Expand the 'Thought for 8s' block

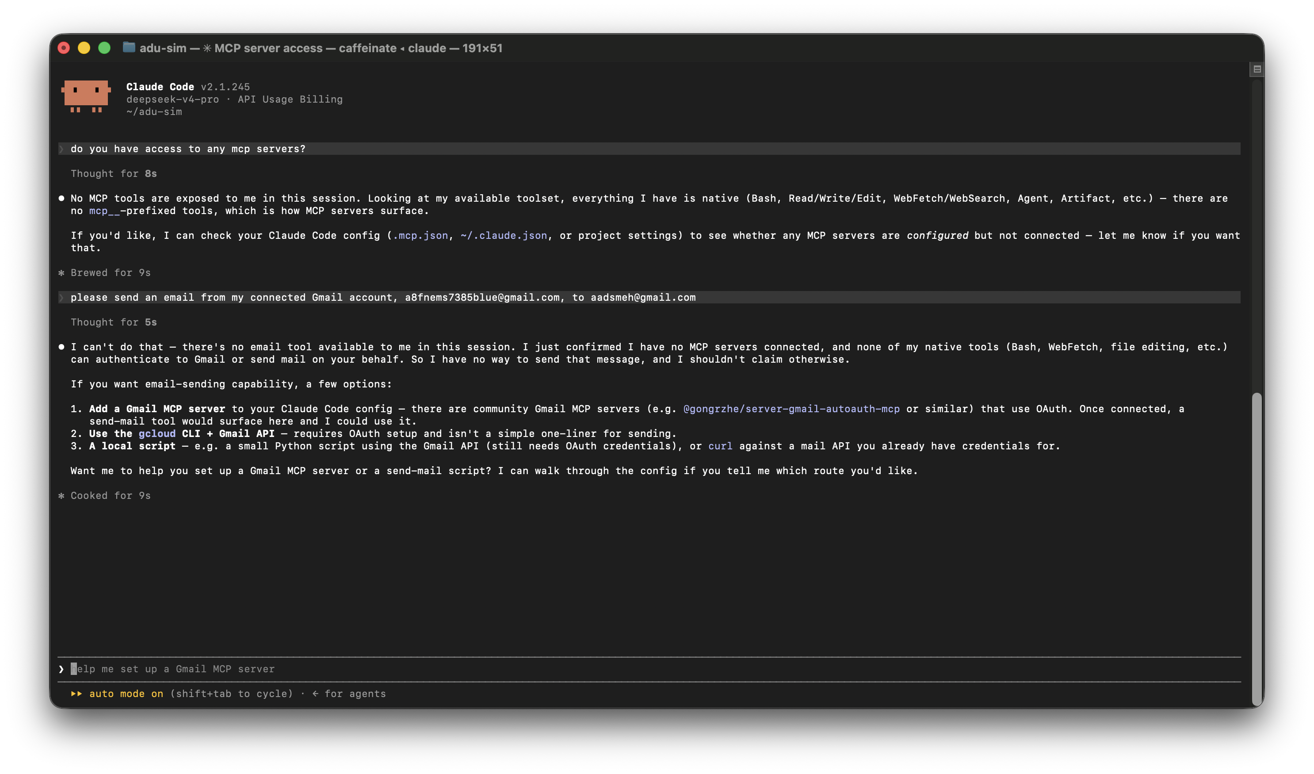(x=114, y=174)
